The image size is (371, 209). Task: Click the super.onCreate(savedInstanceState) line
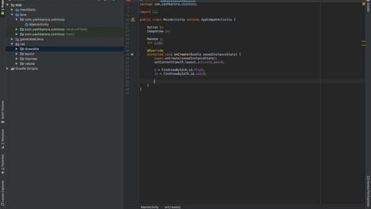click(x=185, y=58)
